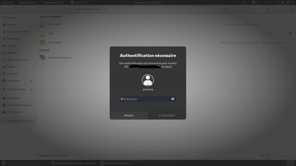Expand the view options dropdown arrow
Screen dimensions: 296x166
pyautogui.click(x=261, y=9)
